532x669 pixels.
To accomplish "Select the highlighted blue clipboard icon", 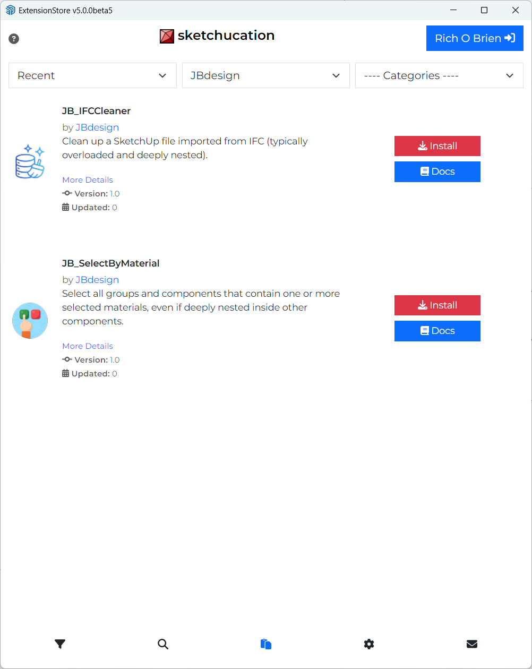I will [266, 644].
